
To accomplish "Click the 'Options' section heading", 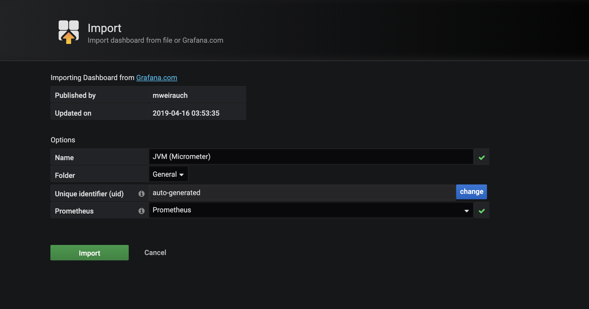I will (x=63, y=140).
